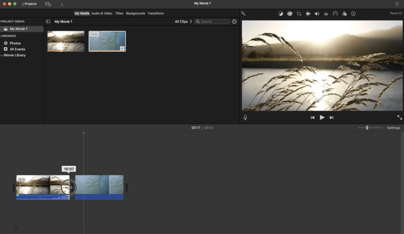Open the clip filter and audio effects tool

(x=344, y=14)
